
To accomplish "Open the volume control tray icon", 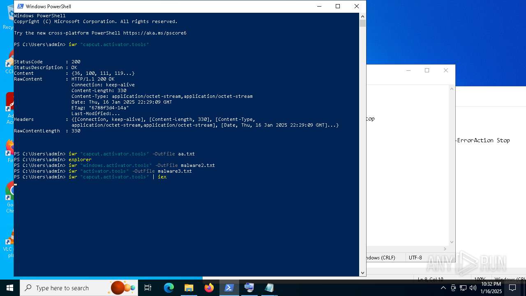I will (x=473, y=288).
